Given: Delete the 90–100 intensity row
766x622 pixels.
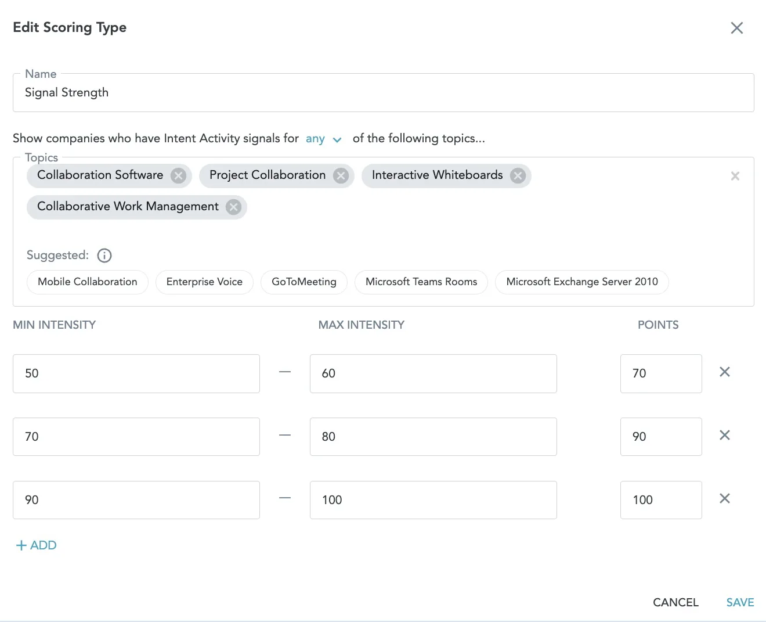Looking at the screenshot, I should pyautogui.click(x=725, y=498).
